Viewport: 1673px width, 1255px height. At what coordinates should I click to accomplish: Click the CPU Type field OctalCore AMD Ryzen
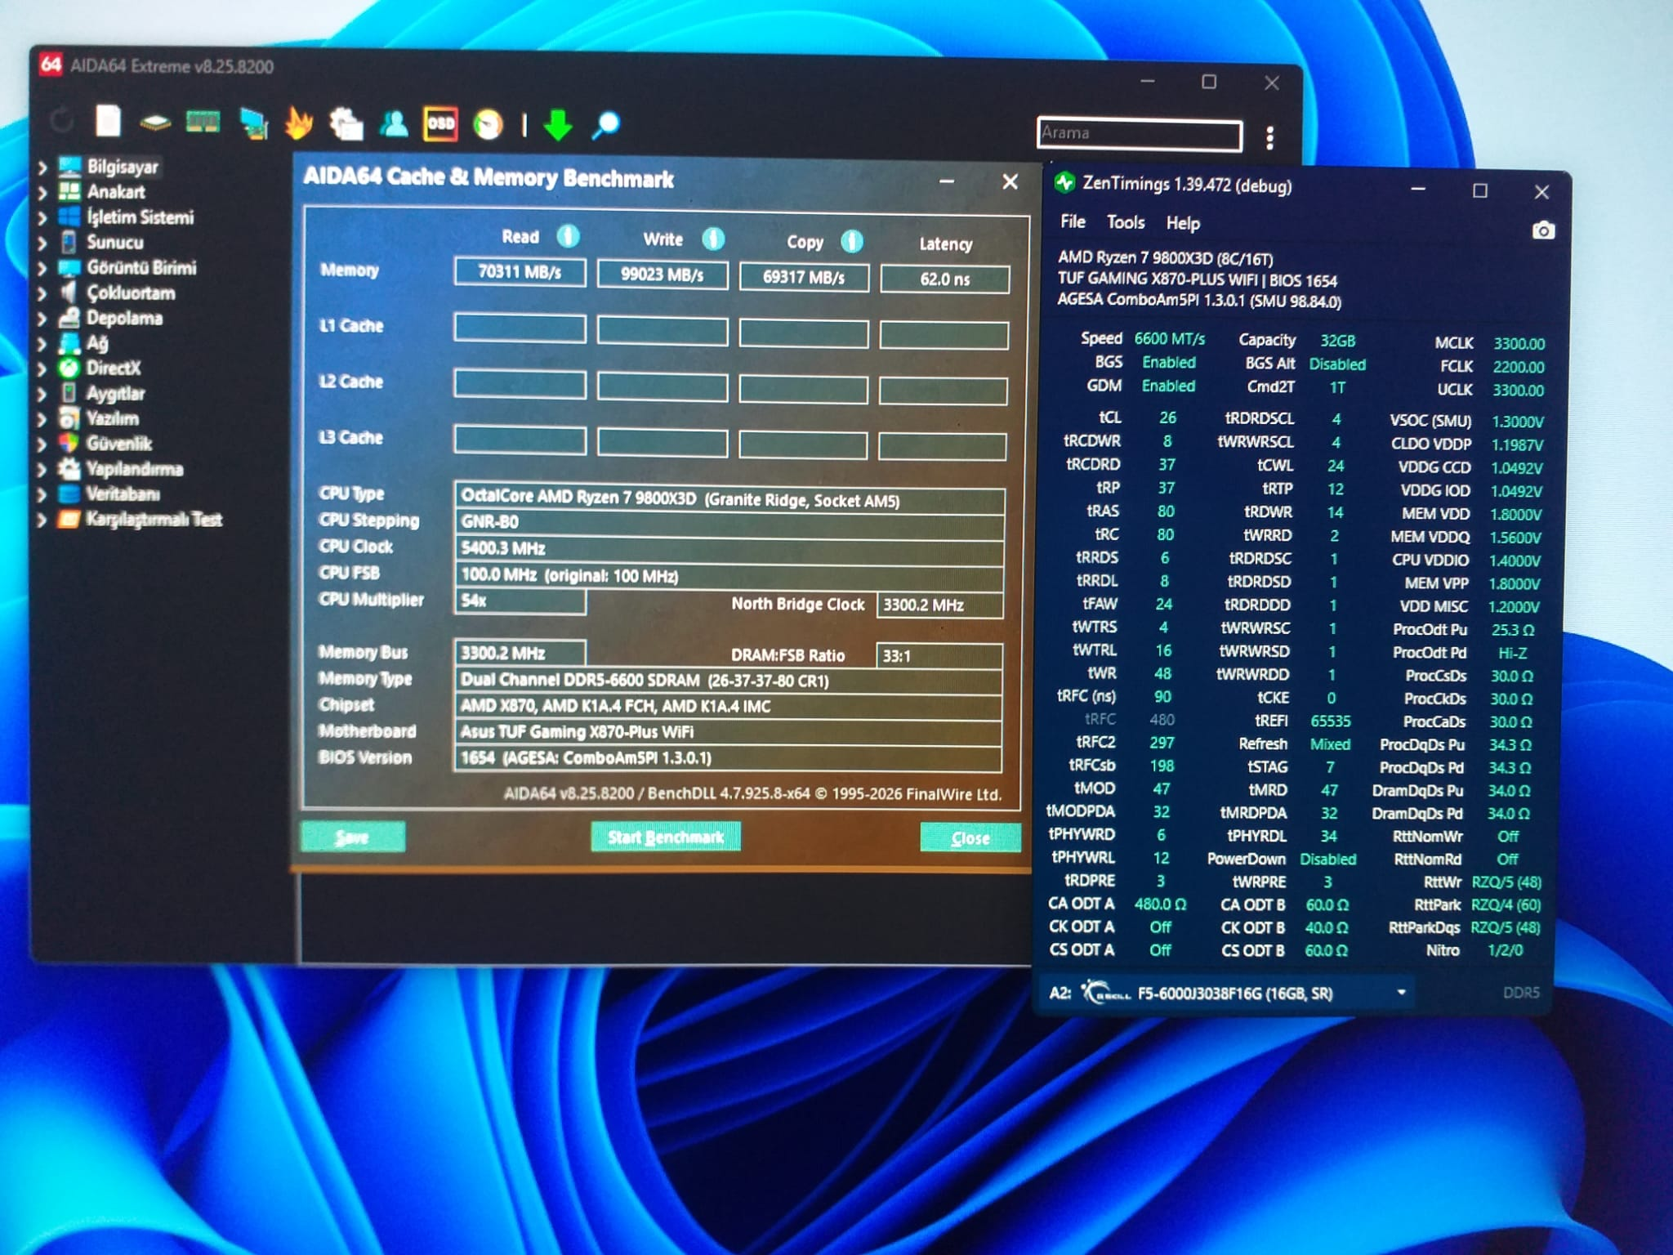coord(729,499)
